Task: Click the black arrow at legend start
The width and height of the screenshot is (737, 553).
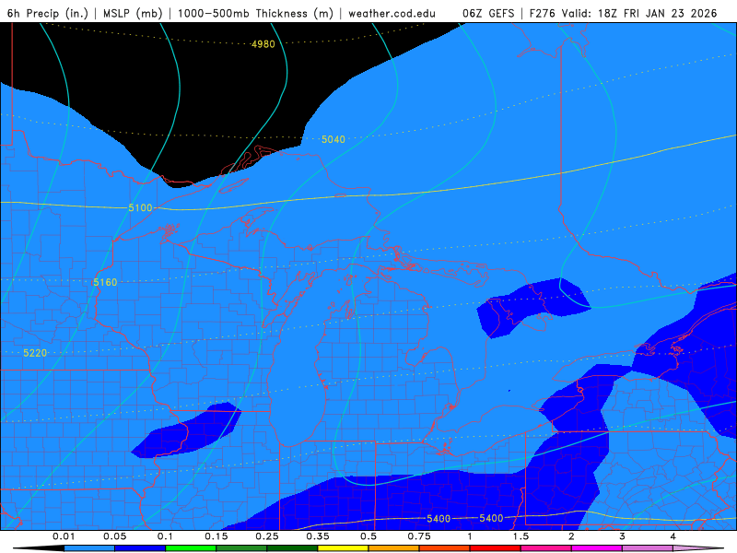Action: (39, 548)
